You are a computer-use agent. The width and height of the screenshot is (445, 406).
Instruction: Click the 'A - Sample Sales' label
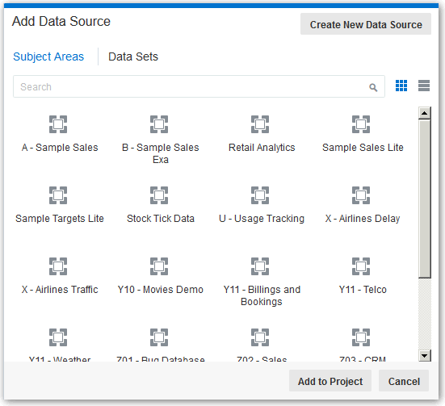(60, 148)
